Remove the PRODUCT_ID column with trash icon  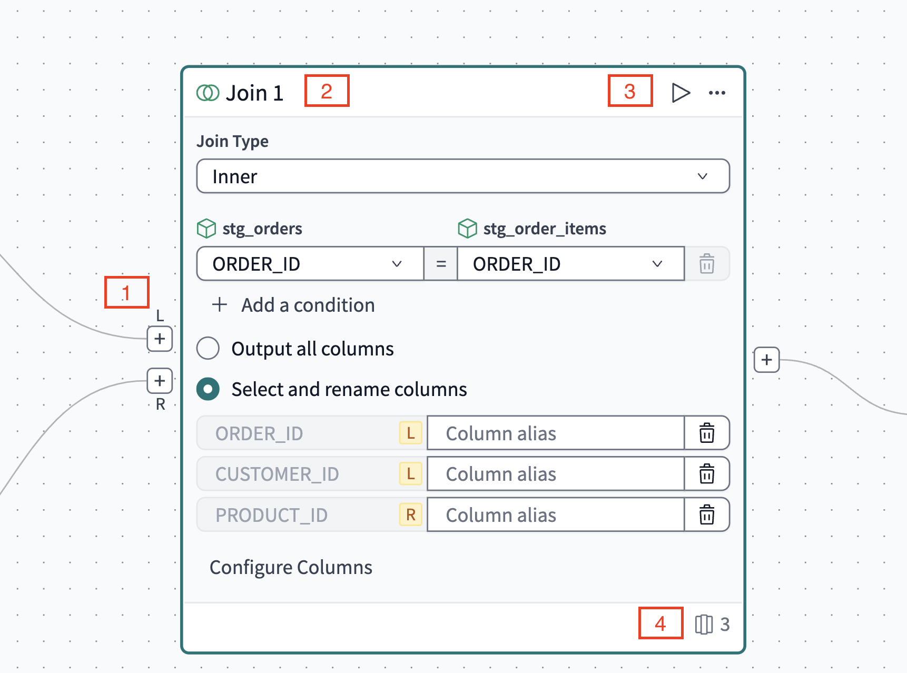(707, 515)
